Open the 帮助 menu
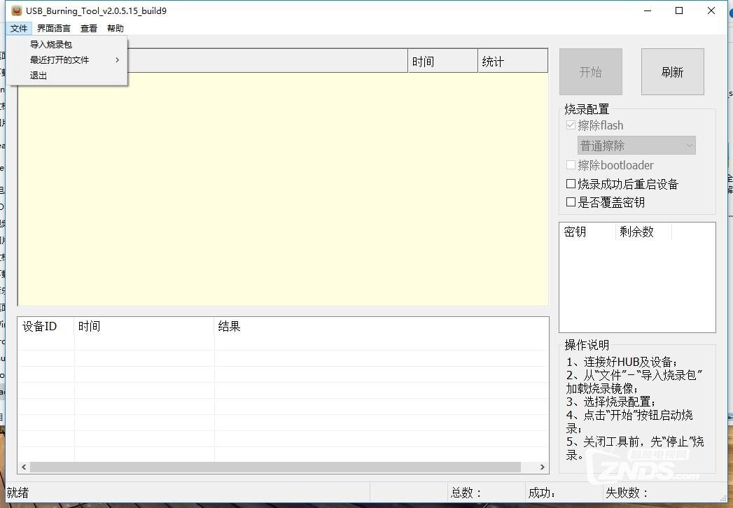 click(x=116, y=28)
